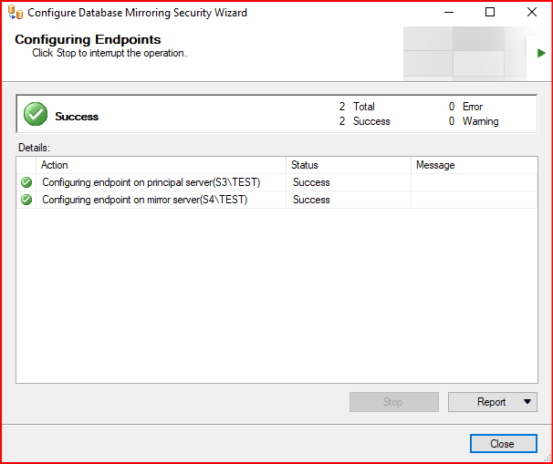Click the large green Success checkmark icon

click(x=36, y=115)
